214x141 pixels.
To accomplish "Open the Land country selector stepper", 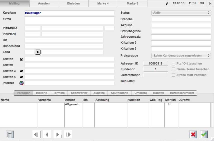I will click(x=38, y=52).
